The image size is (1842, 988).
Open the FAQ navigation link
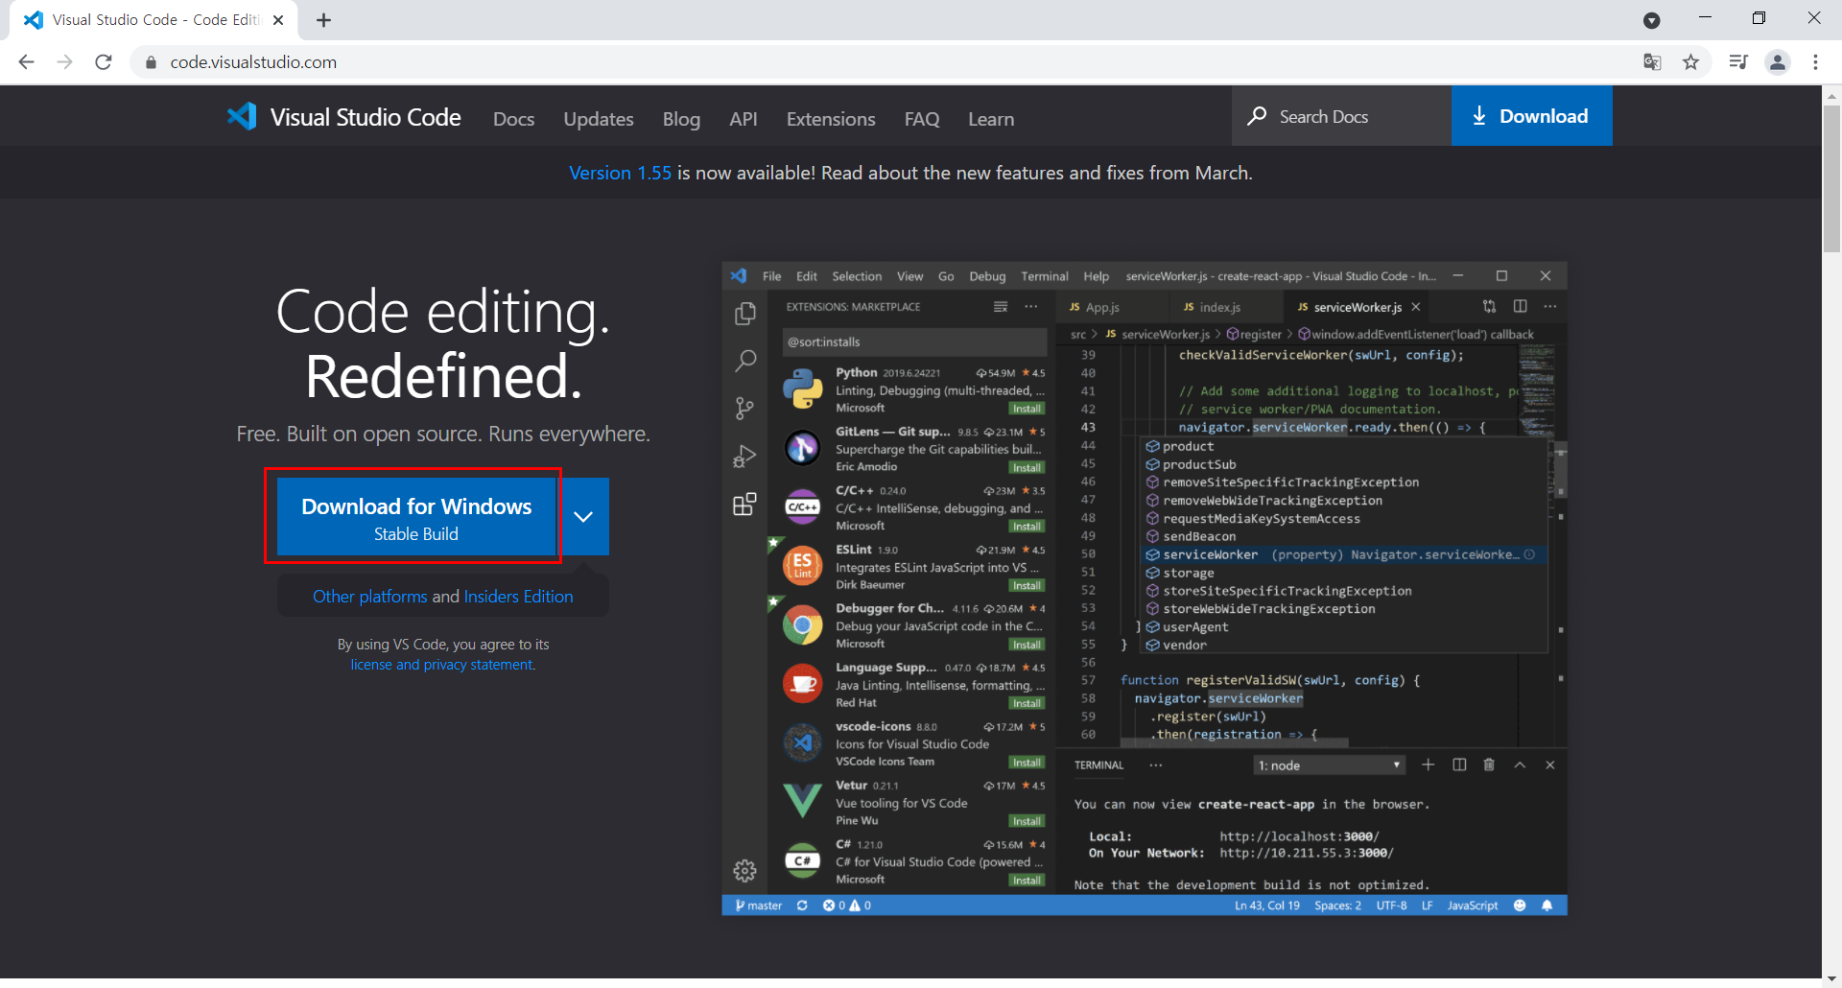coord(922,119)
